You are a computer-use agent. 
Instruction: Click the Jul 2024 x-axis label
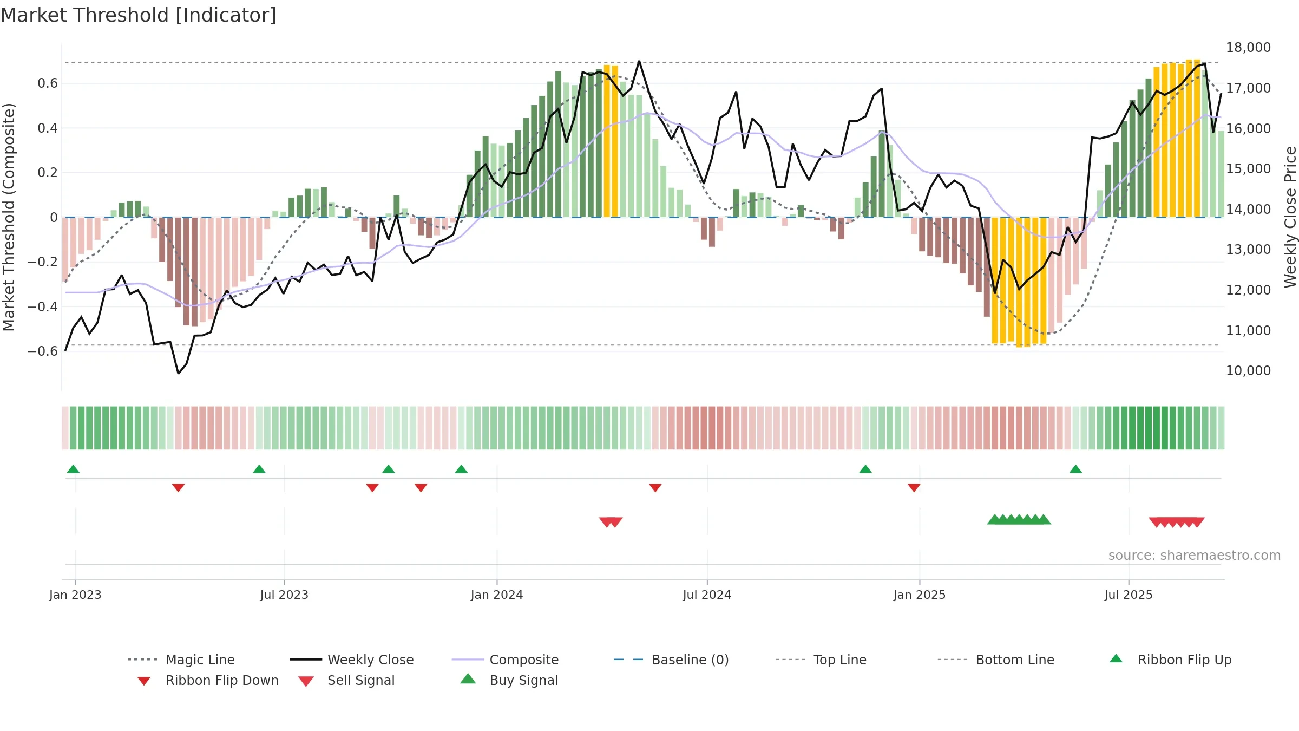707,595
